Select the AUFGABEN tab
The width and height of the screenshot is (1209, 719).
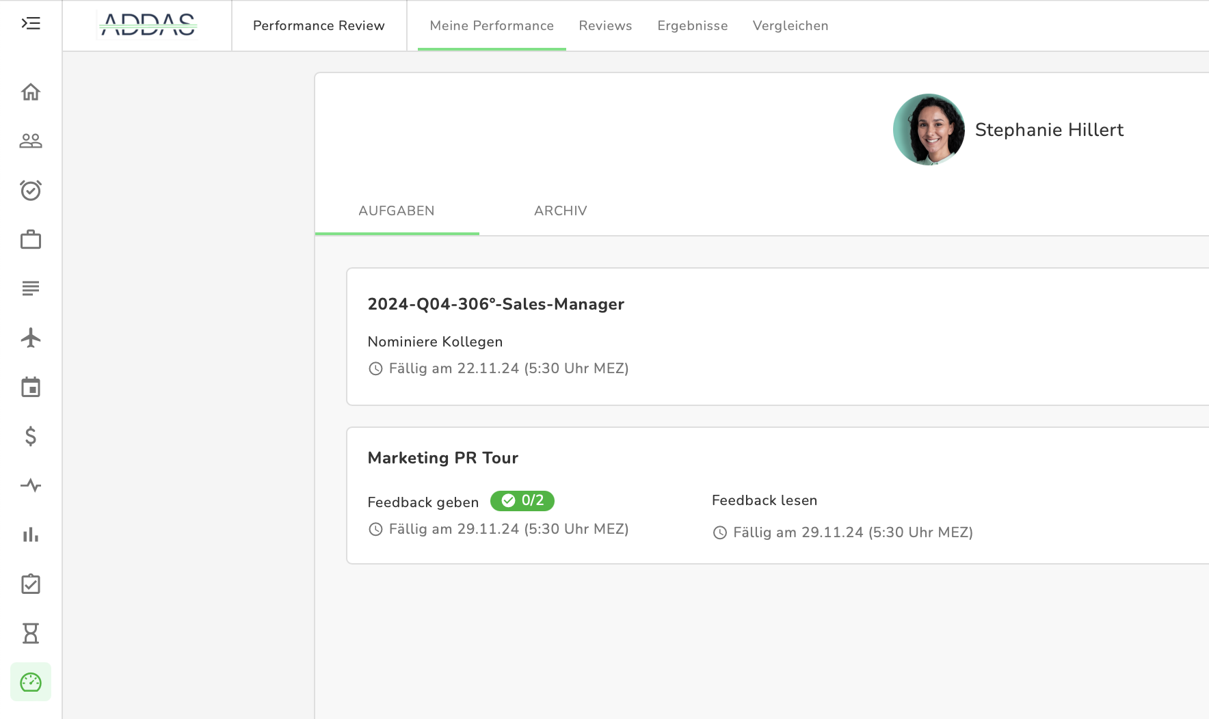[397, 211]
